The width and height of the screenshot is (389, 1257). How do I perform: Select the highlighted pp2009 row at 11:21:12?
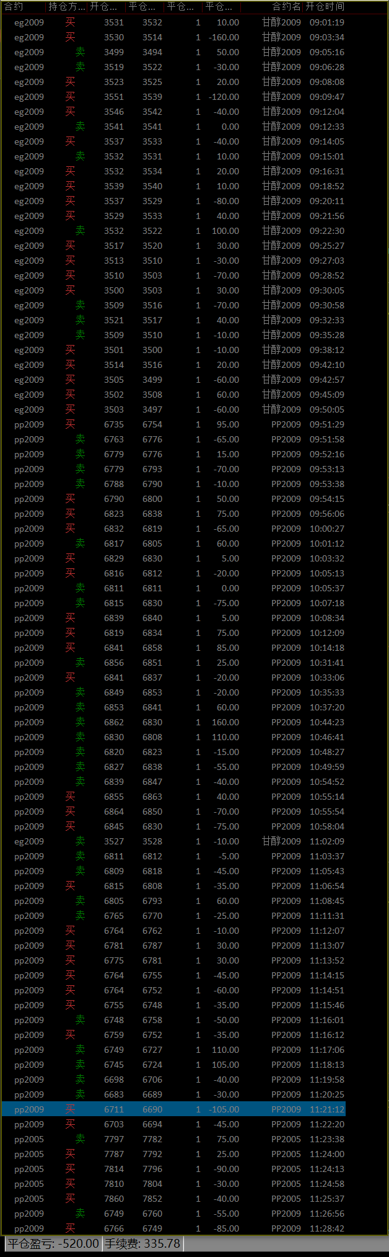(173, 1109)
